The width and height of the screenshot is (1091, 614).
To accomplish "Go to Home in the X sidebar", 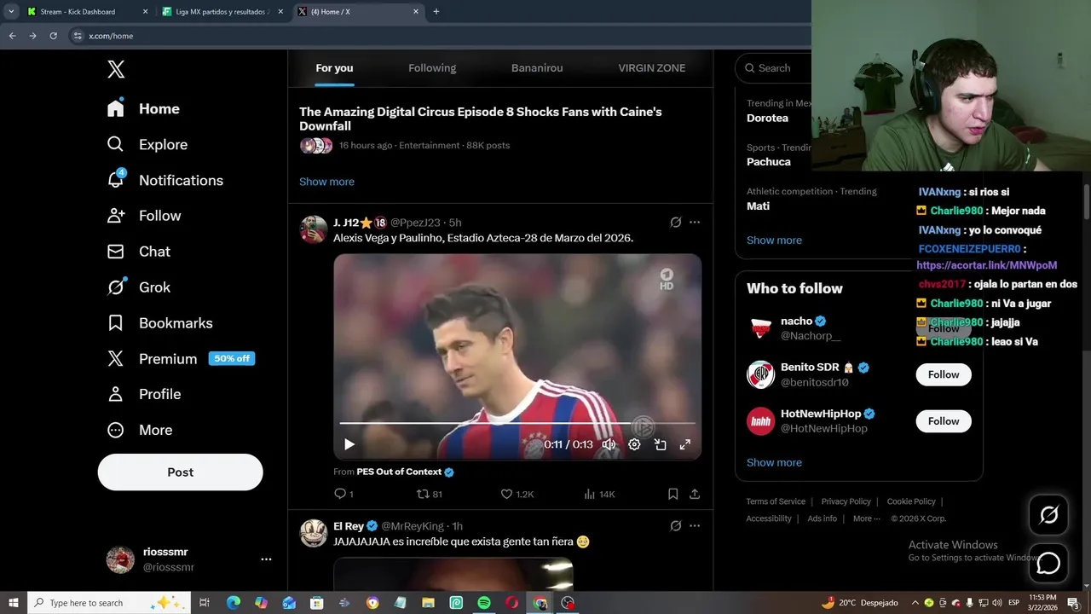I will coord(143,108).
